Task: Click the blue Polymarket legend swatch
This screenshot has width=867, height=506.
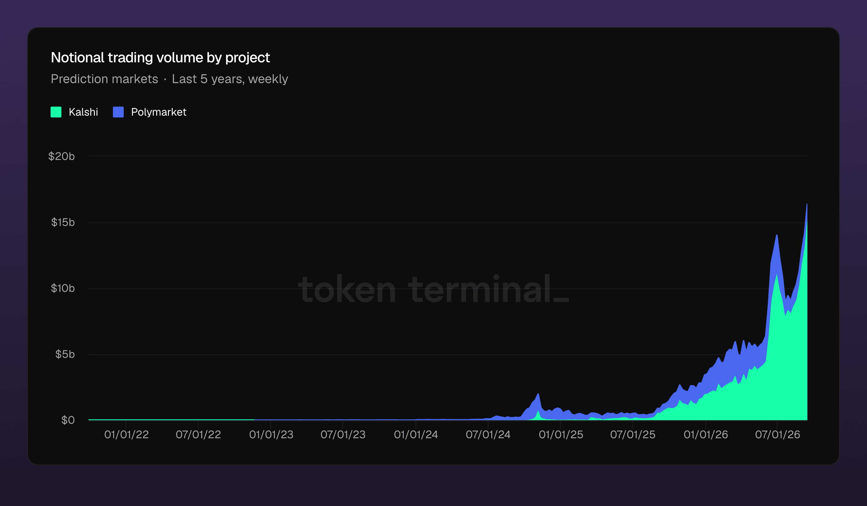Action: 118,112
